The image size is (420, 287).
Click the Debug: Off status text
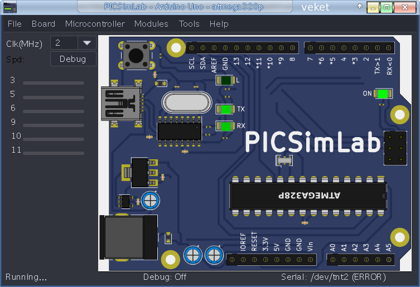tap(165, 277)
